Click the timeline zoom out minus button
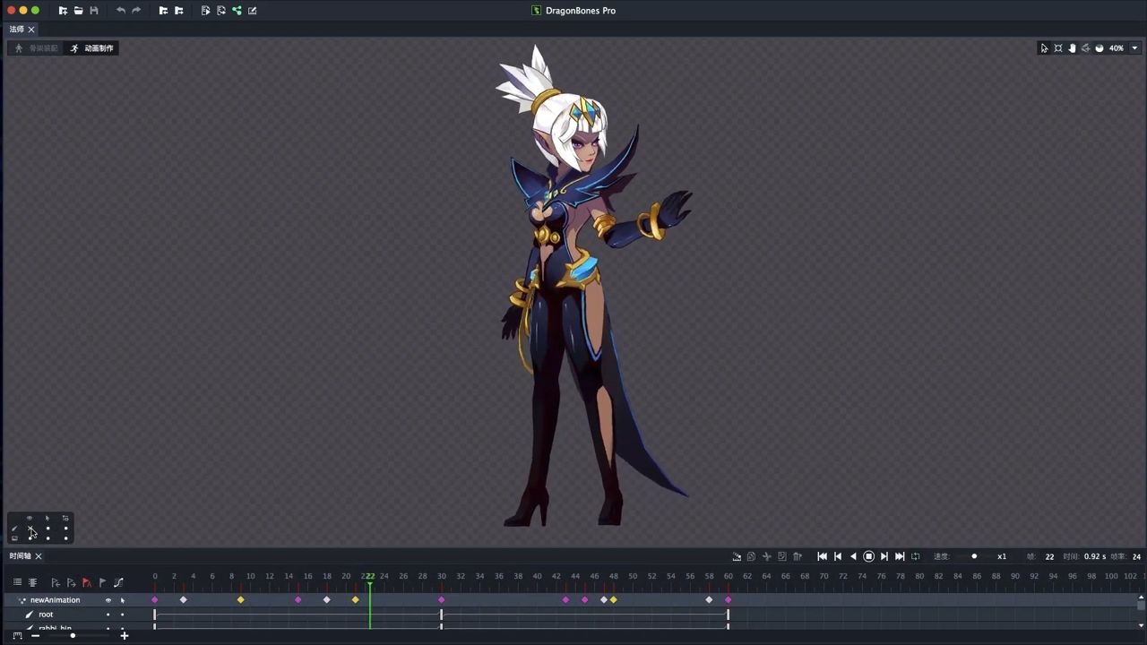1147x645 pixels. 35,636
